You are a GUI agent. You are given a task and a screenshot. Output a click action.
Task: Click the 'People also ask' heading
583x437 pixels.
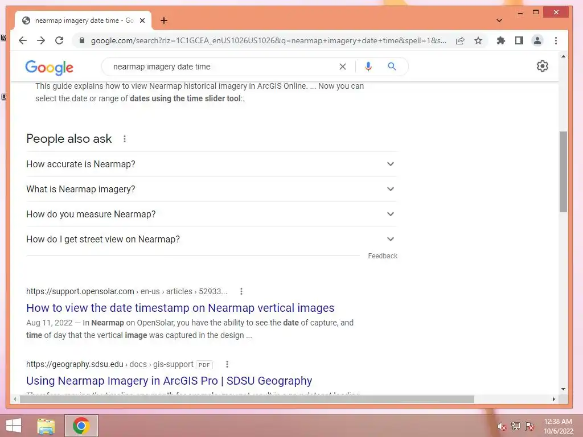[x=69, y=139]
